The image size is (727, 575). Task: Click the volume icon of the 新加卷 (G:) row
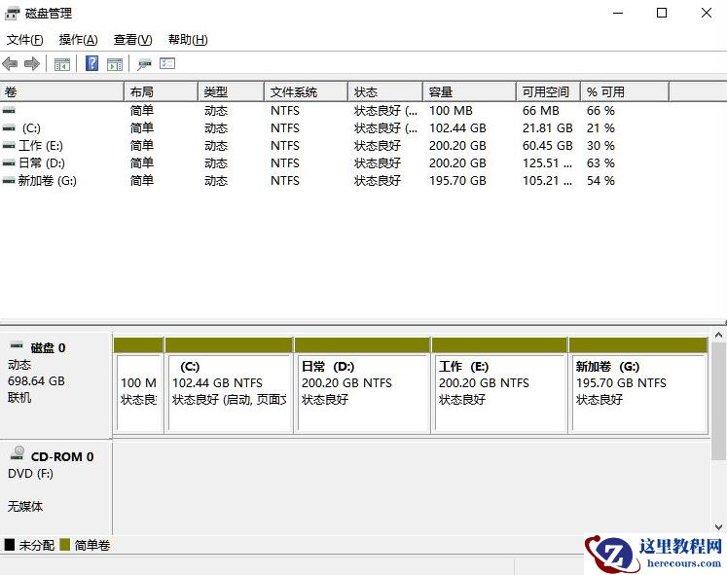point(9,181)
